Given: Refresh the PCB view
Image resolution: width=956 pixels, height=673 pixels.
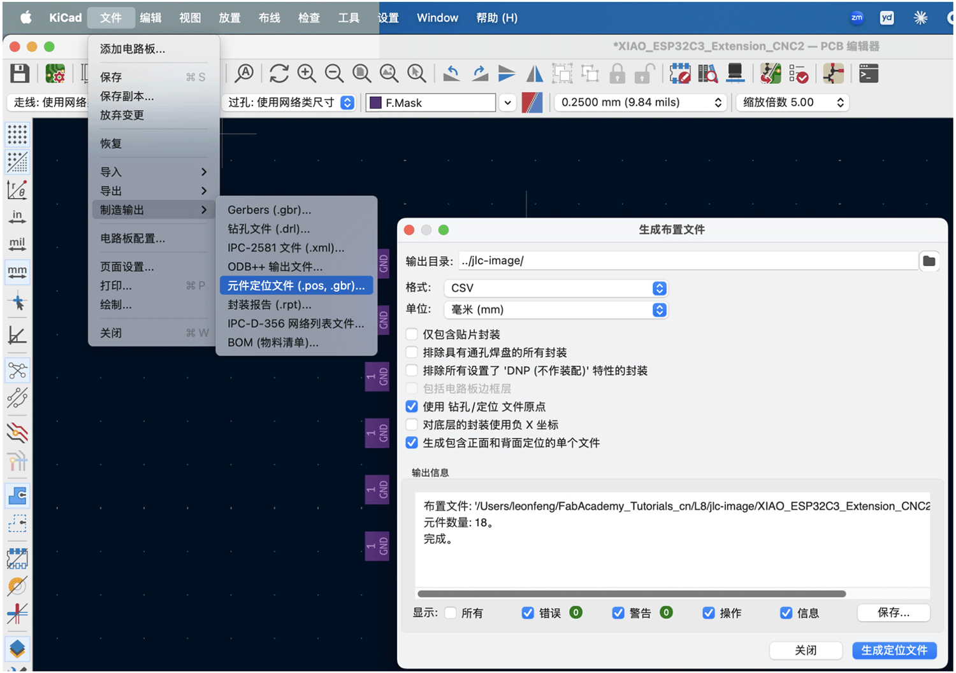Looking at the screenshot, I should tap(279, 74).
